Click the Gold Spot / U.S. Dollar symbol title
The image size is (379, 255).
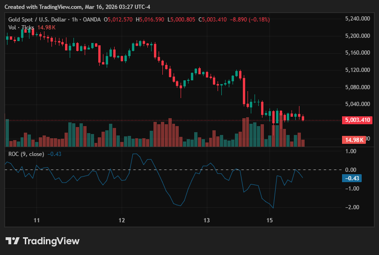(37, 20)
